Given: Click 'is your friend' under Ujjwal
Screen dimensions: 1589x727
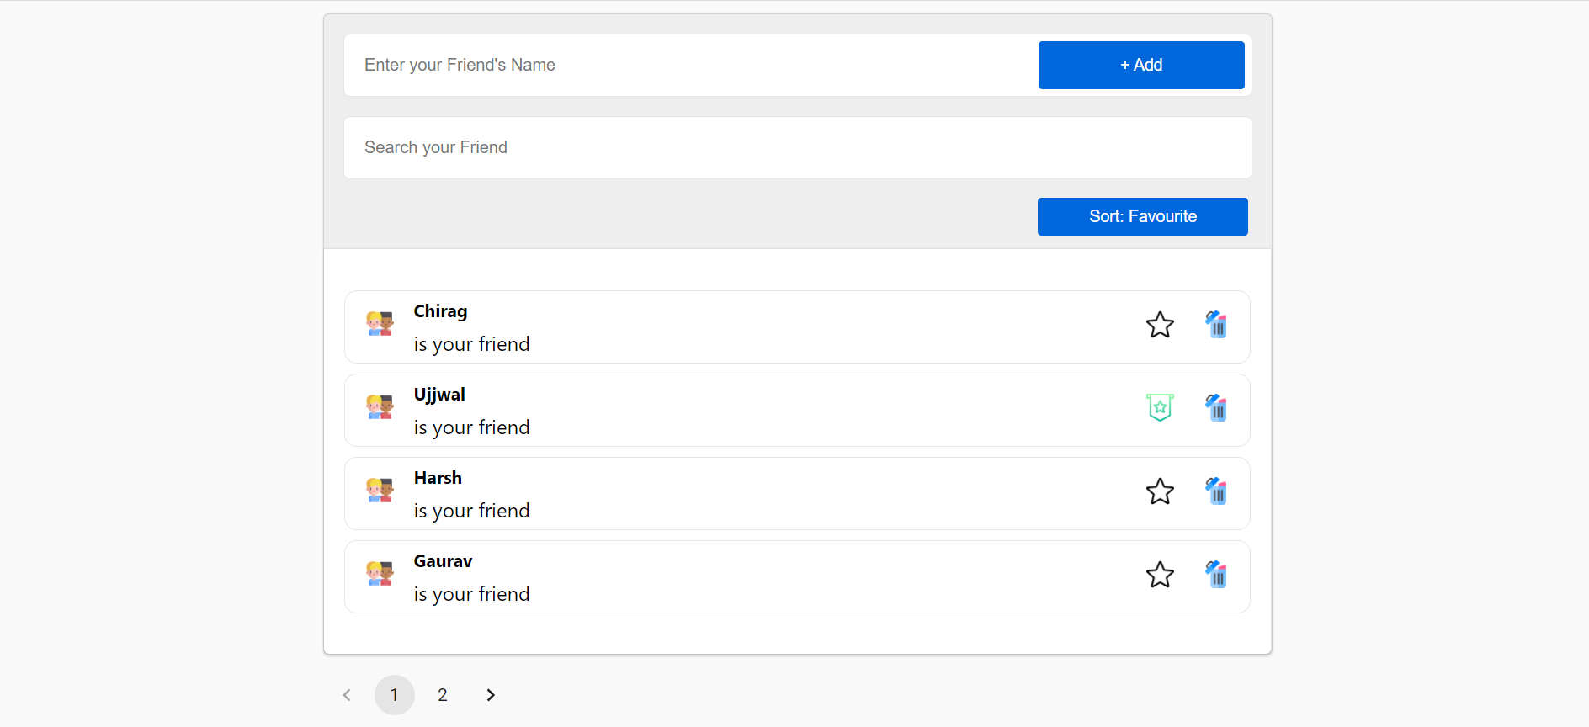Looking at the screenshot, I should click(471, 427).
